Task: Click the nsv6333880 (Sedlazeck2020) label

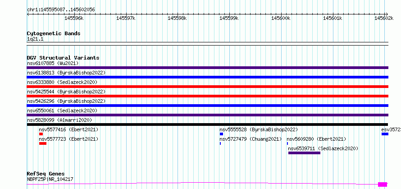Action: point(62,82)
